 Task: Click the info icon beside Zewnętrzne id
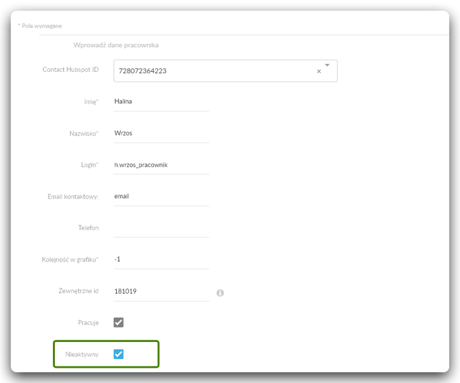[x=220, y=293]
